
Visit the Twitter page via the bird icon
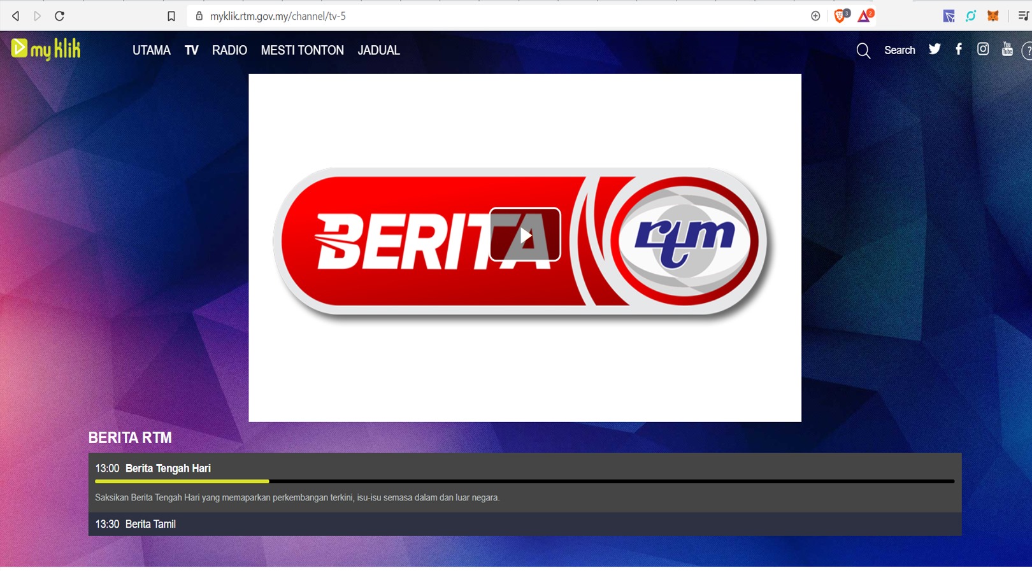point(935,49)
